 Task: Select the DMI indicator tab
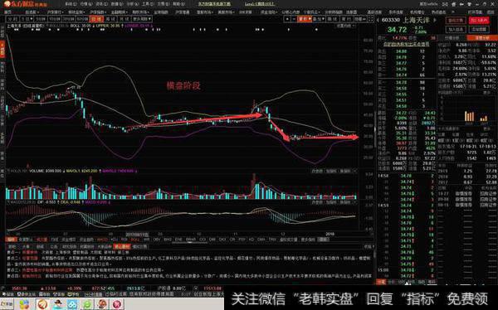pyautogui.click(x=212, y=240)
